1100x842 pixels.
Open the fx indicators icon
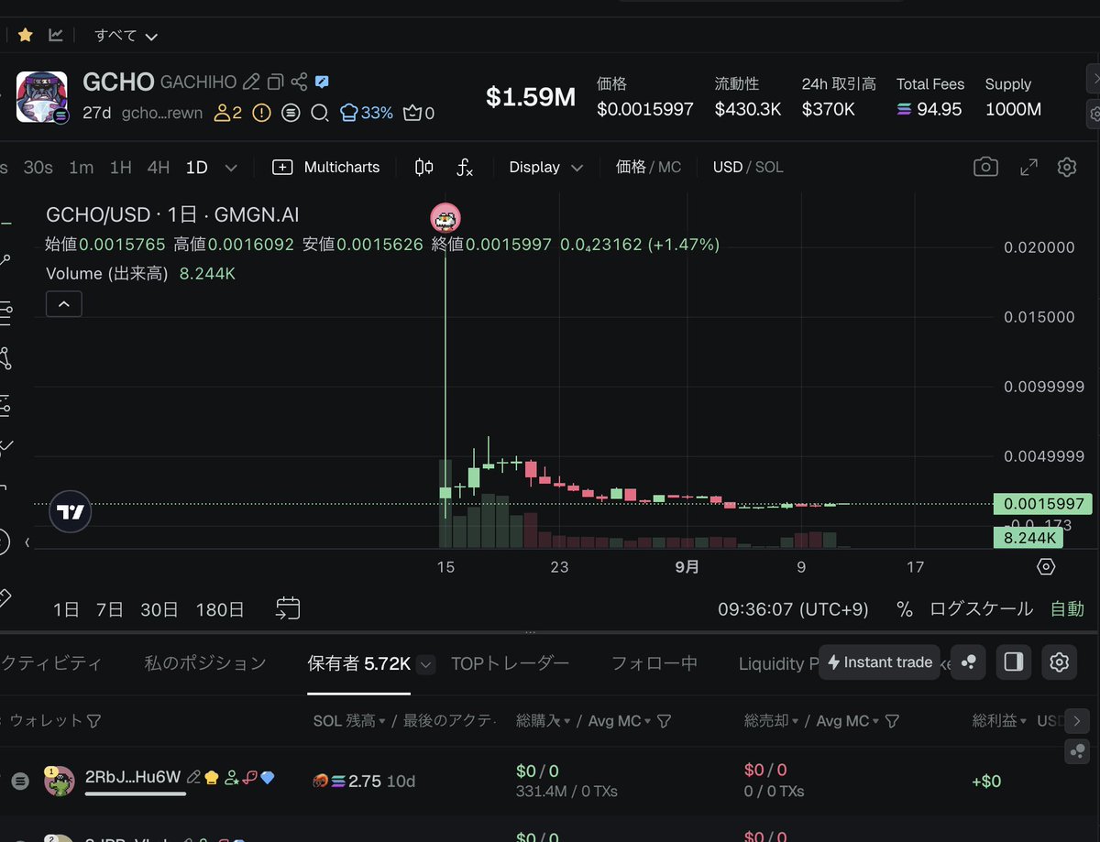pyautogui.click(x=465, y=167)
